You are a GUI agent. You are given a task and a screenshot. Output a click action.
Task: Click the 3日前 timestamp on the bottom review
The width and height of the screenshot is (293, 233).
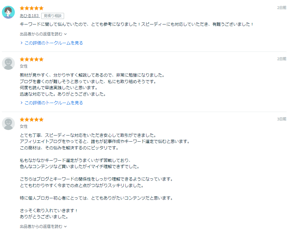(x=282, y=118)
